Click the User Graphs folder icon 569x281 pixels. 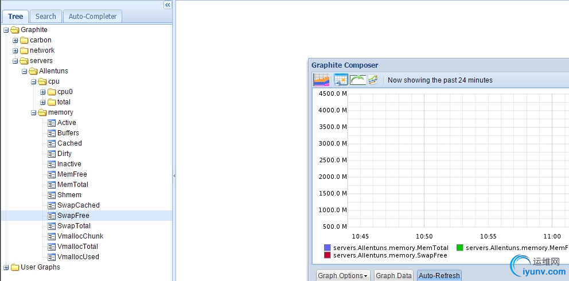(15, 268)
